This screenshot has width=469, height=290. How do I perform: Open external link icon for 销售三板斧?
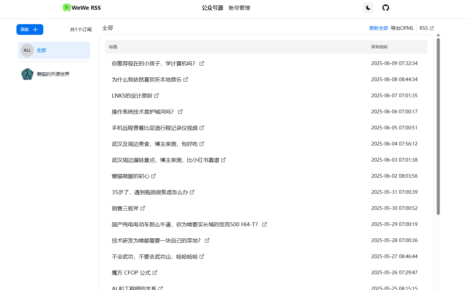(x=143, y=208)
